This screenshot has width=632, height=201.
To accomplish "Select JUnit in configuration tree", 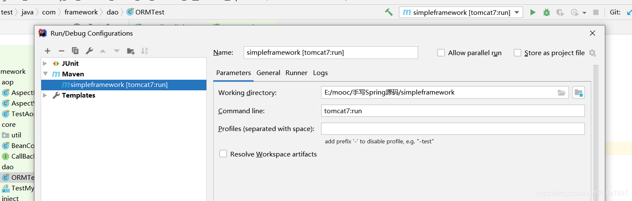I will [70, 64].
